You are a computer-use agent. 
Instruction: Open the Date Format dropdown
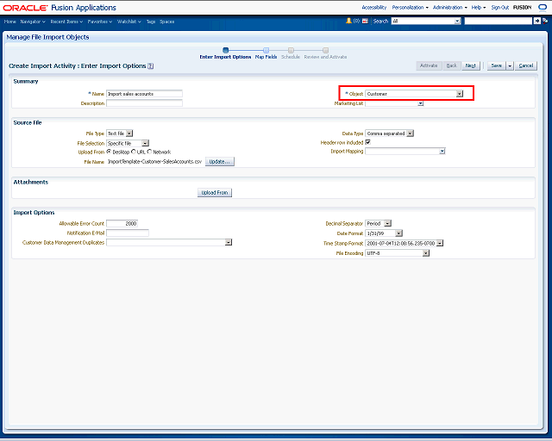point(398,233)
